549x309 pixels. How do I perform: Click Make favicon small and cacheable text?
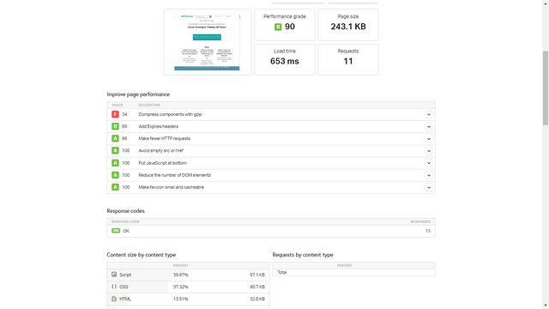pyautogui.click(x=172, y=187)
